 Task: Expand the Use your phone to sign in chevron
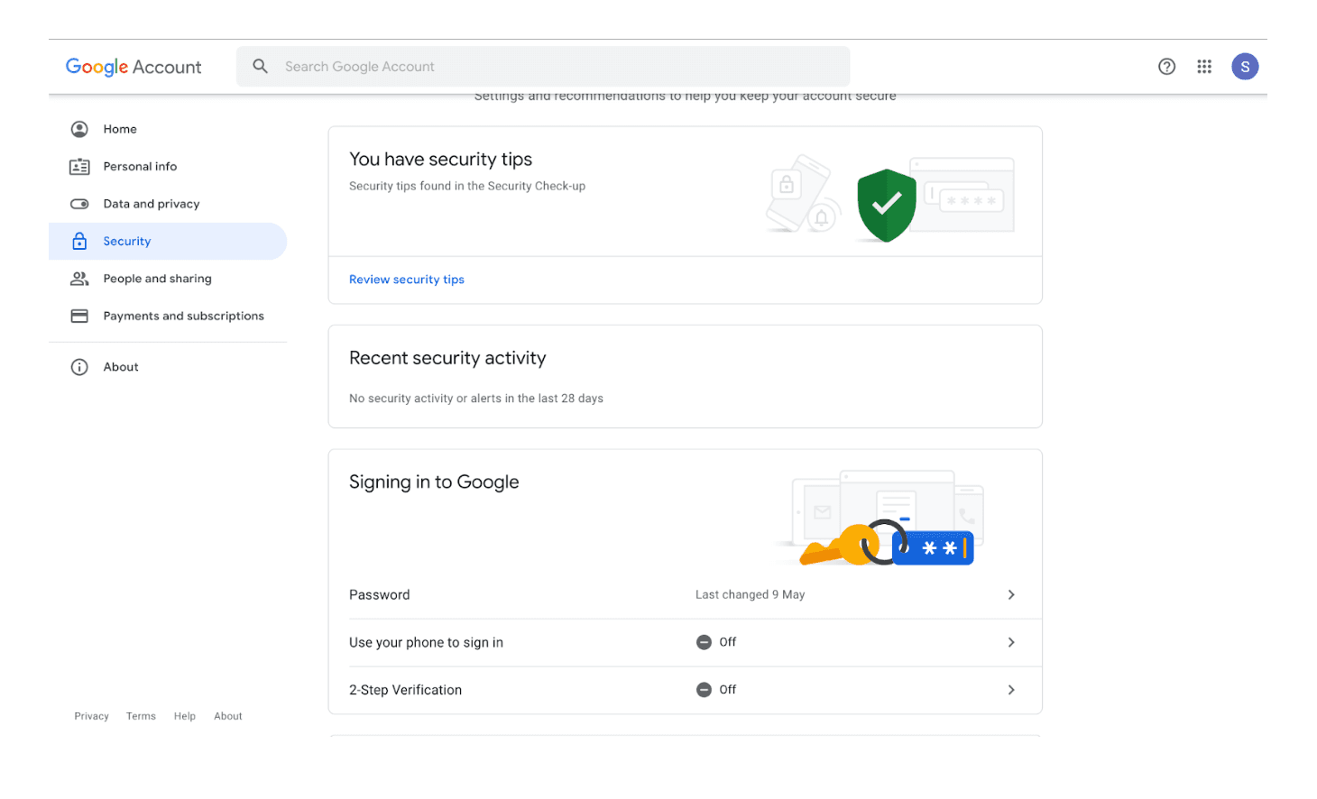point(1011,642)
